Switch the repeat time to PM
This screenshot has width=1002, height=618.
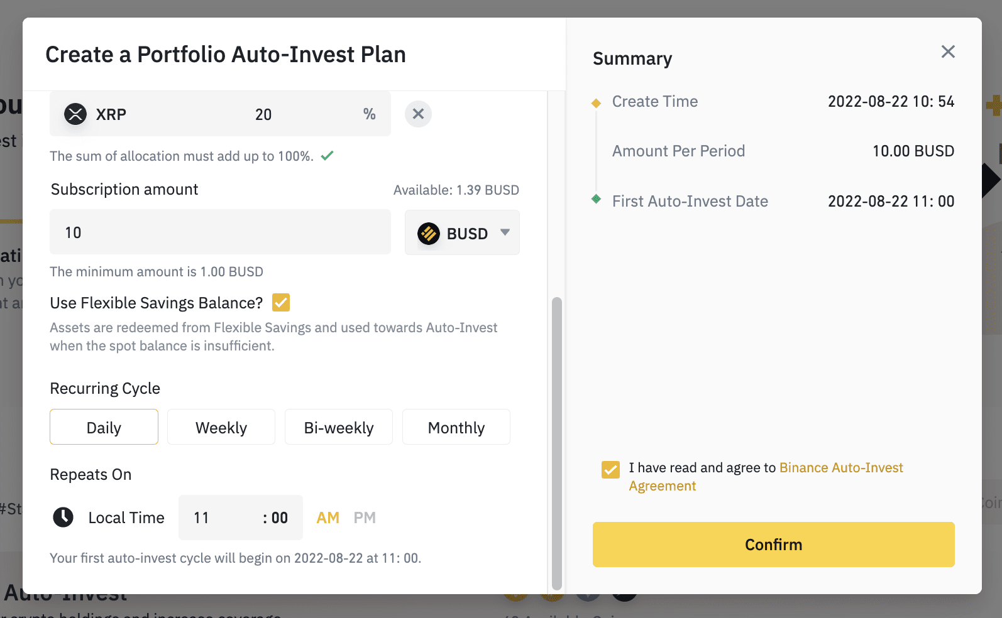point(365,518)
